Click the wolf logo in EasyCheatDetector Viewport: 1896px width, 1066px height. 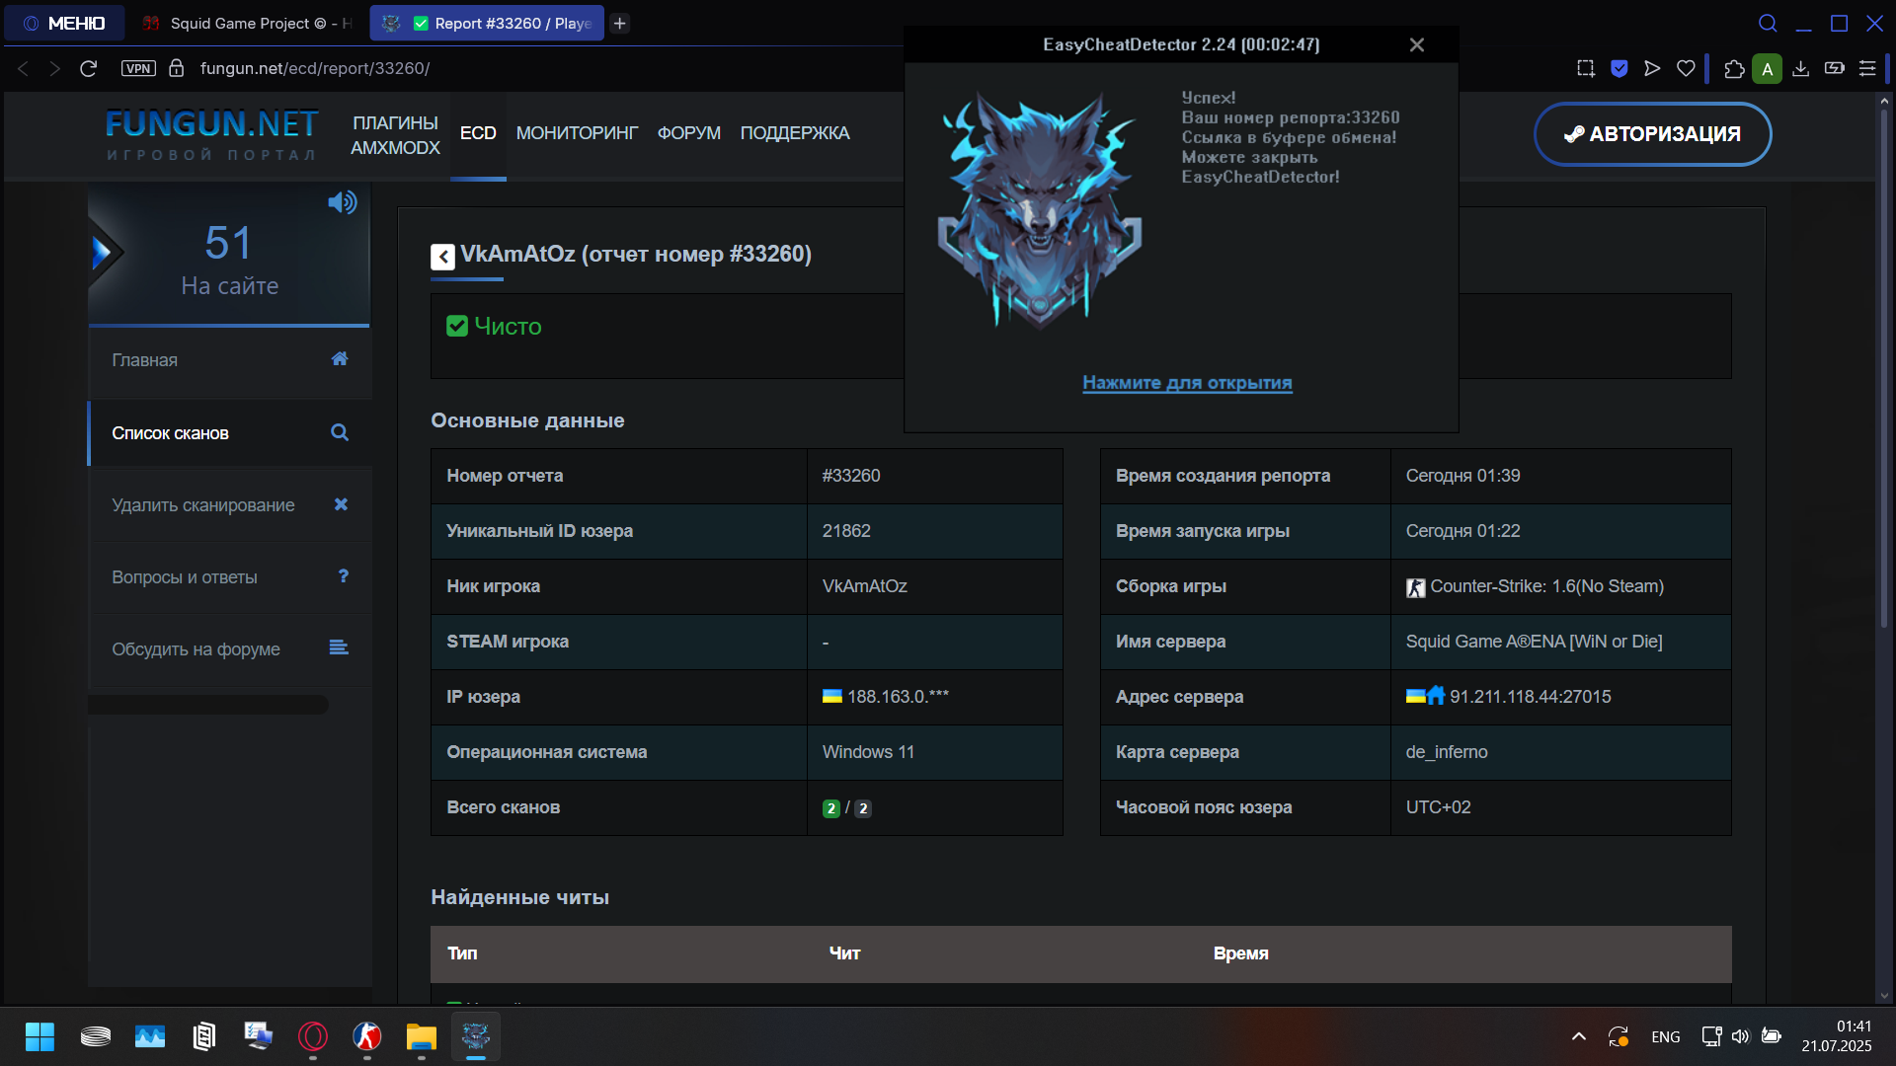tap(1040, 210)
